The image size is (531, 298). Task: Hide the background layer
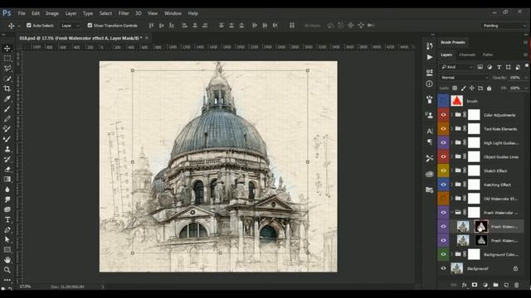tap(443, 268)
